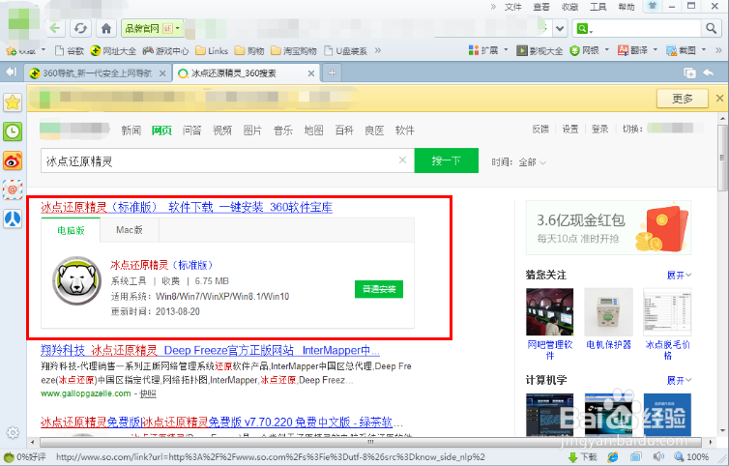Open the 冰点还原精灵免费版 v7.70.220 result link
The image size is (729, 466).
[221, 422]
